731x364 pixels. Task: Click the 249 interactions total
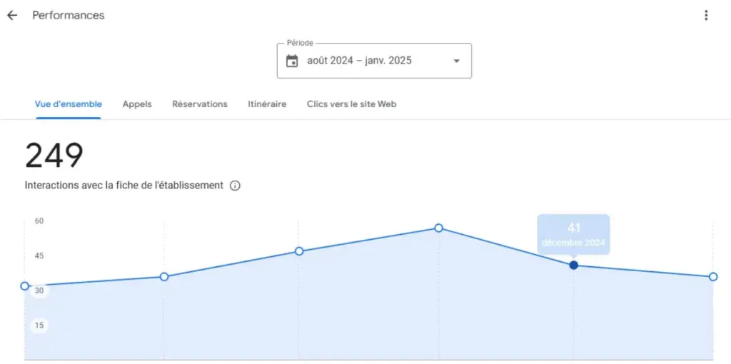[x=54, y=156]
